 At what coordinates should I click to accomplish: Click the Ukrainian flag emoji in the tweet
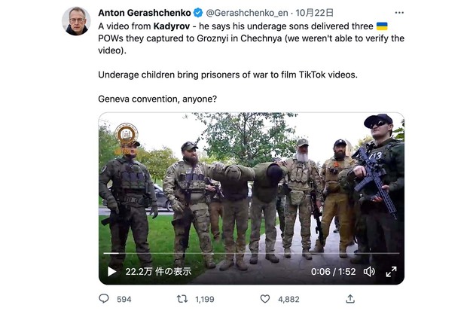[381, 26]
